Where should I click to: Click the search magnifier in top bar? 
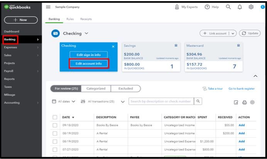[228, 7]
